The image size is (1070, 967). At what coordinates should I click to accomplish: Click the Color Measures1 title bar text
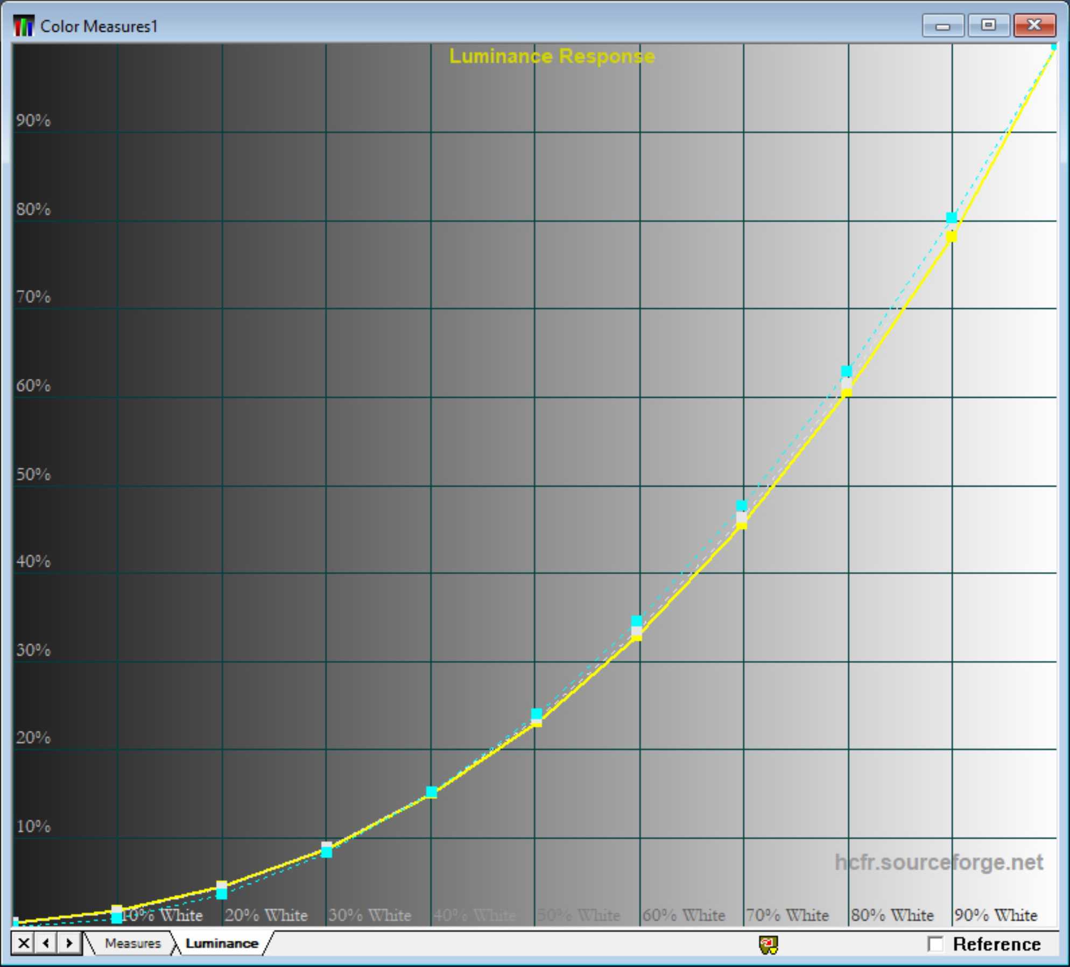coord(98,26)
